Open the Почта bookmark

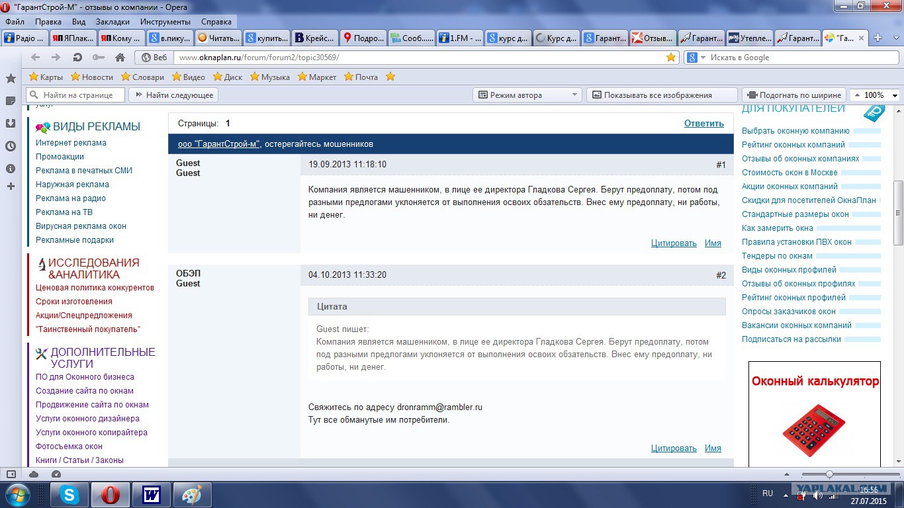tap(360, 77)
